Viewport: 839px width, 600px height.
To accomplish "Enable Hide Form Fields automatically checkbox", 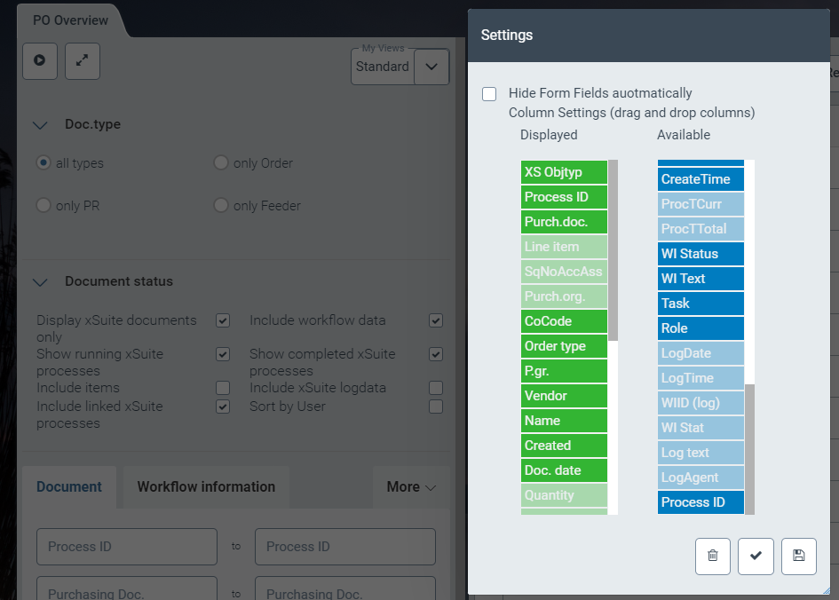I will coord(489,94).
